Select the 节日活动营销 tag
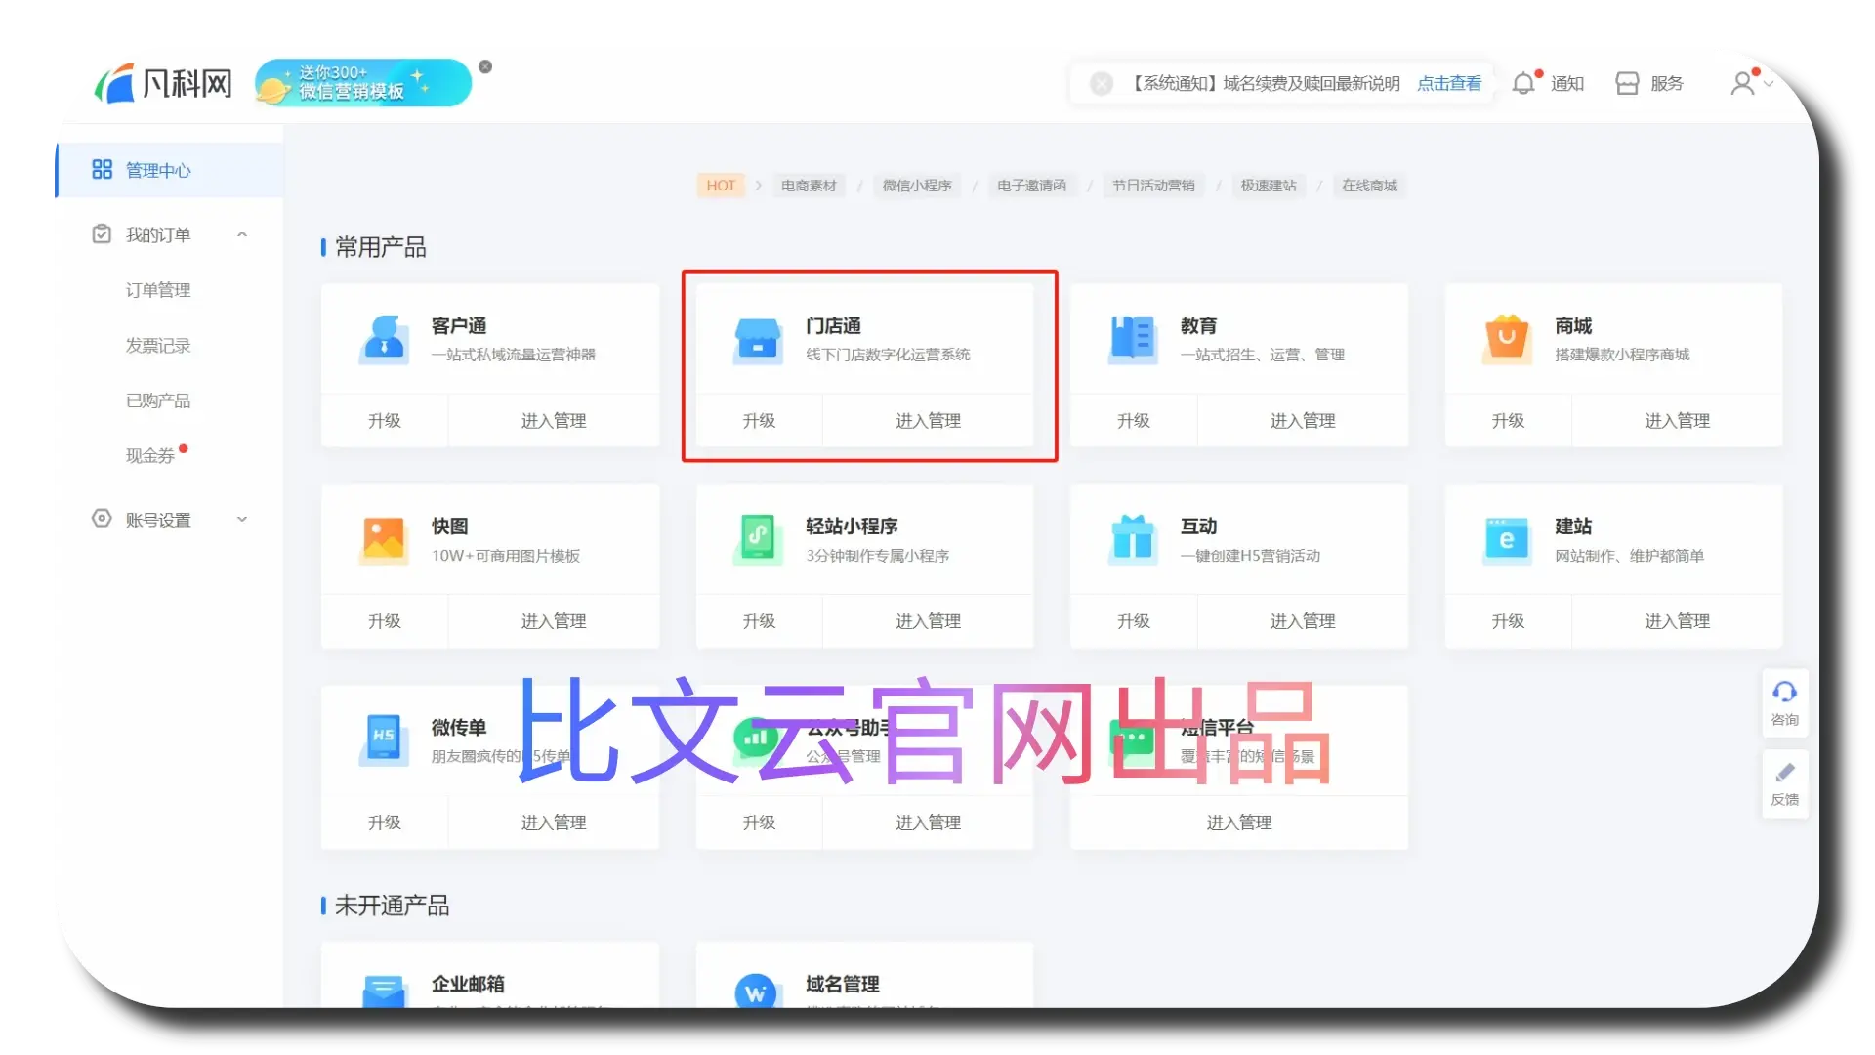Viewport: 1875px width, 1055px height. (x=1153, y=186)
